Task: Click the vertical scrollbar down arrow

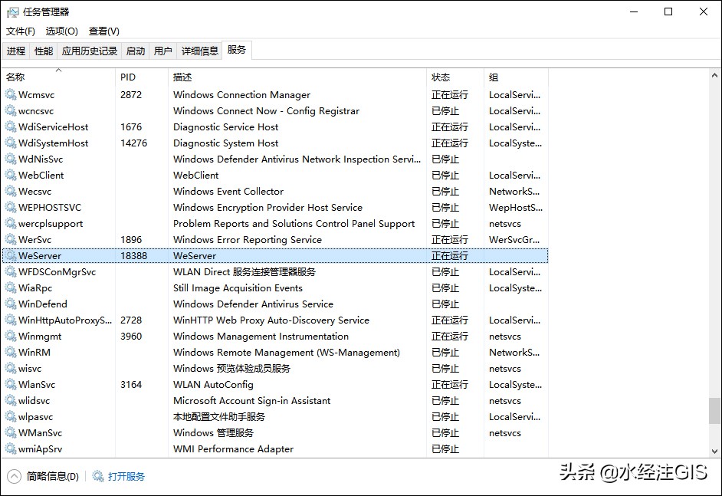Action: pos(714,452)
